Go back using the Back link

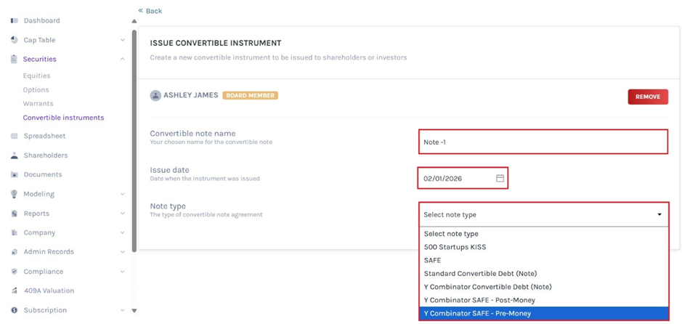pos(150,11)
